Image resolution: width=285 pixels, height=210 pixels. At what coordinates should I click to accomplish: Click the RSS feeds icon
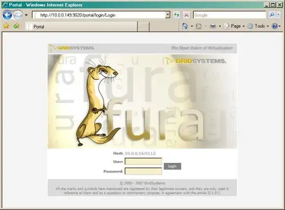(x=199, y=27)
